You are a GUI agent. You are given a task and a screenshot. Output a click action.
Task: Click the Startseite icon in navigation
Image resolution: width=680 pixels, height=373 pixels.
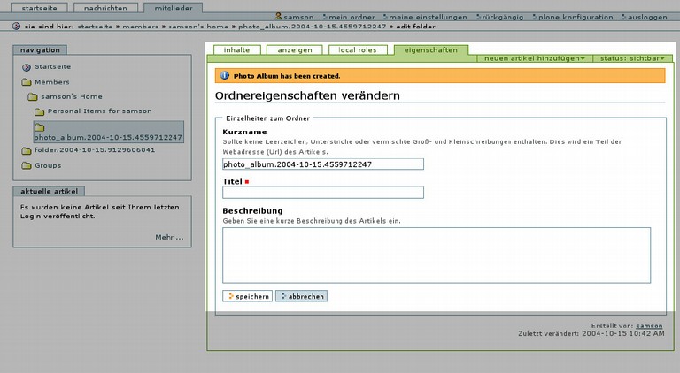coord(27,67)
